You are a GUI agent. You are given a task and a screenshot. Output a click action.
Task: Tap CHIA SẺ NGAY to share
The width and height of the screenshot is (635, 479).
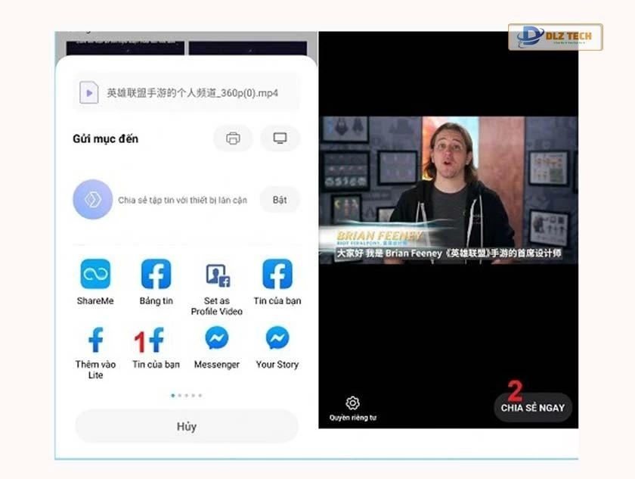(x=533, y=407)
